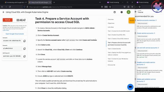164x92 pixels.
Task: Click the sql-access code text in step 7
Action: click(x=61, y=59)
